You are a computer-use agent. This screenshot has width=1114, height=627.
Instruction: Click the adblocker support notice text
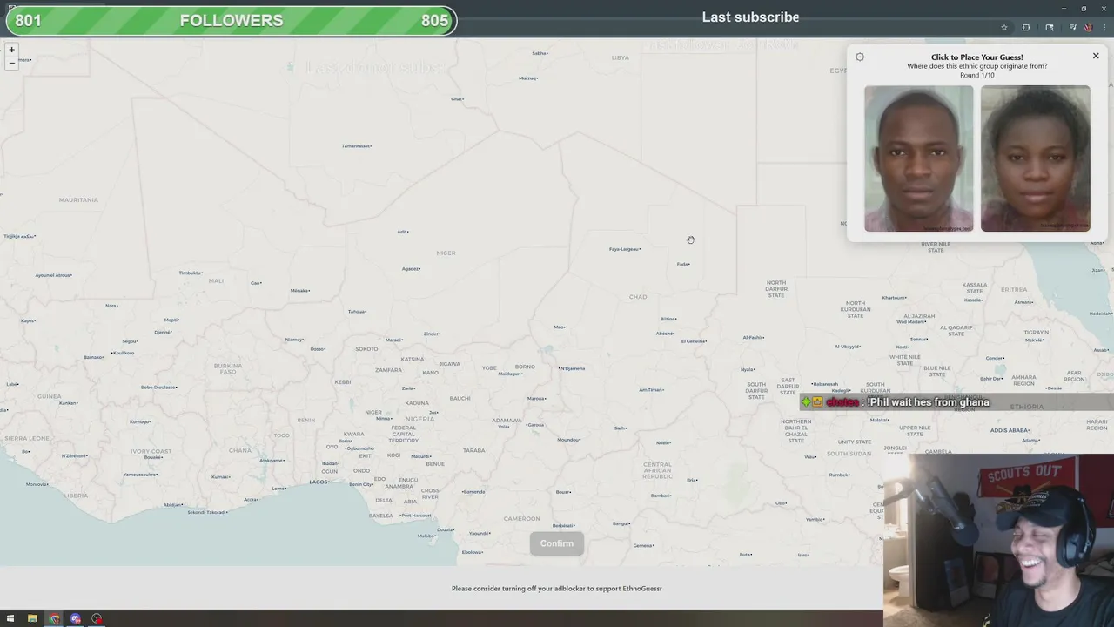pyautogui.click(x=557, y=589)
